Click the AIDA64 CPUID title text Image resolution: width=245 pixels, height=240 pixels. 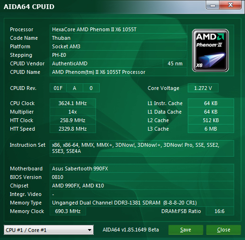(29, 7)
